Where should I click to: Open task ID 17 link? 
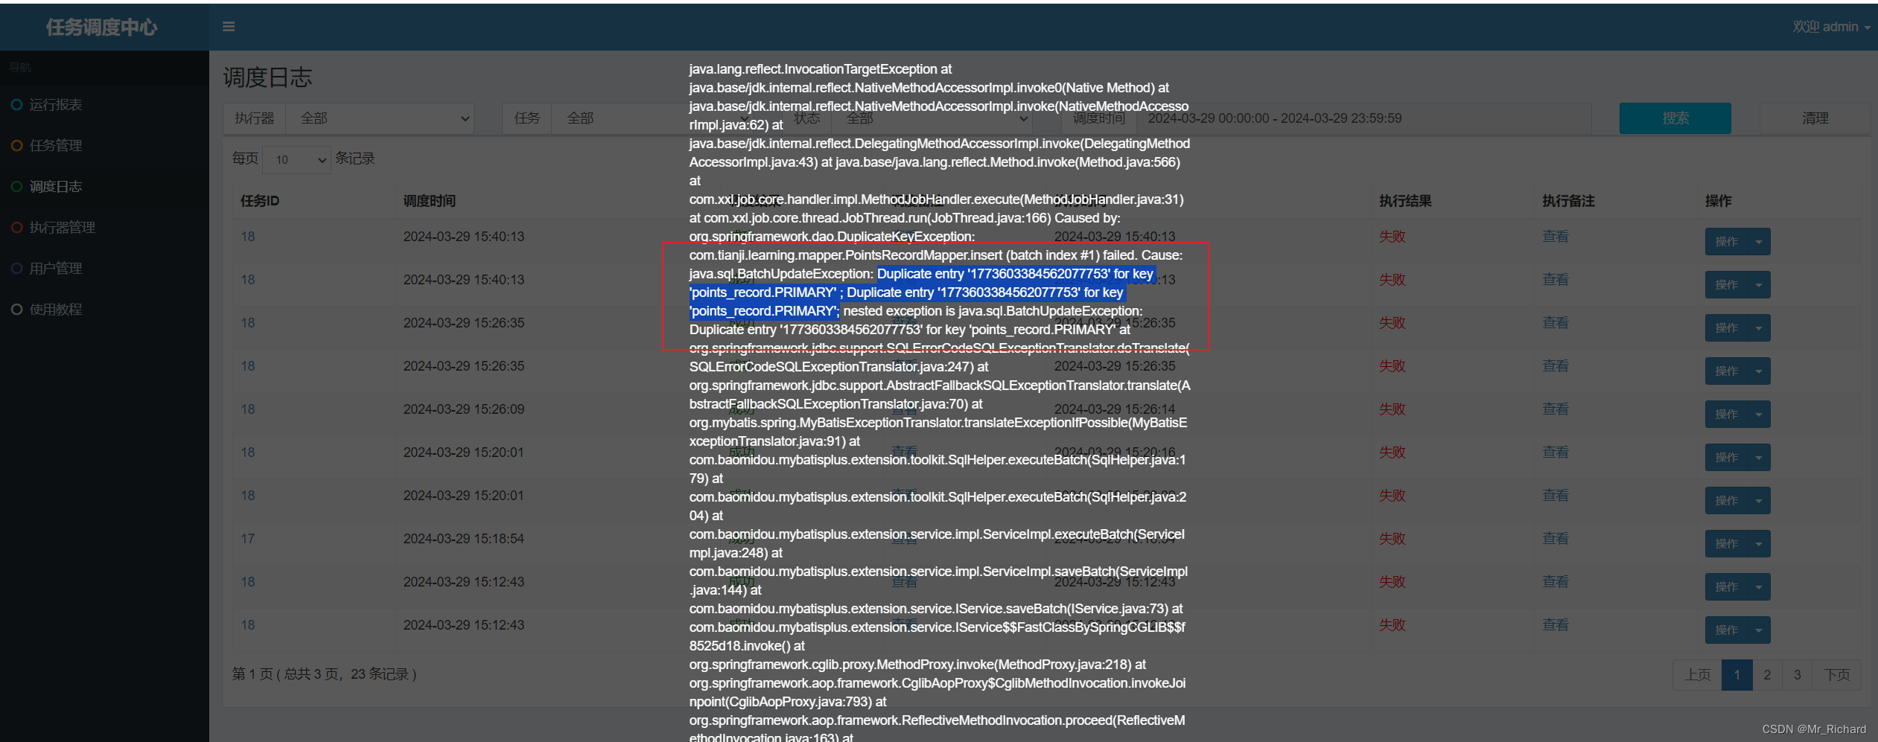(248, 539)
